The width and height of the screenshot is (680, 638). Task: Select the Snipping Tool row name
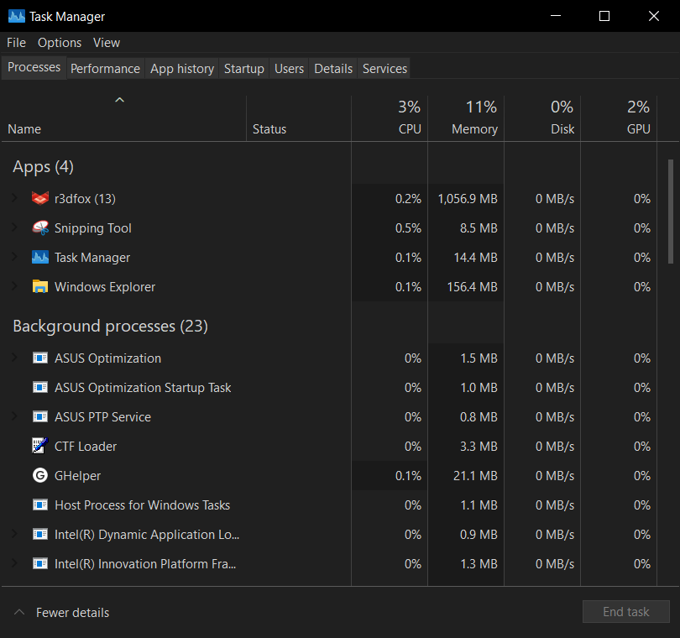coord(93,228)
